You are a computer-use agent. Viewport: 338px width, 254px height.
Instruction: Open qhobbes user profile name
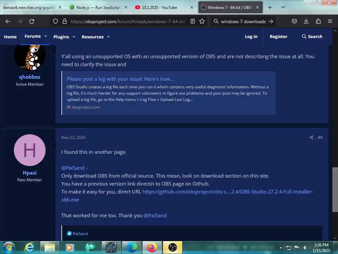tap(29, 77)
